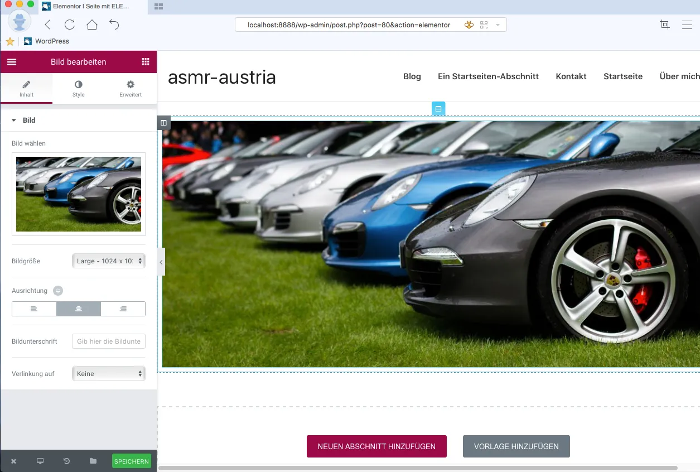Reload the page

[x=70, y=25]
